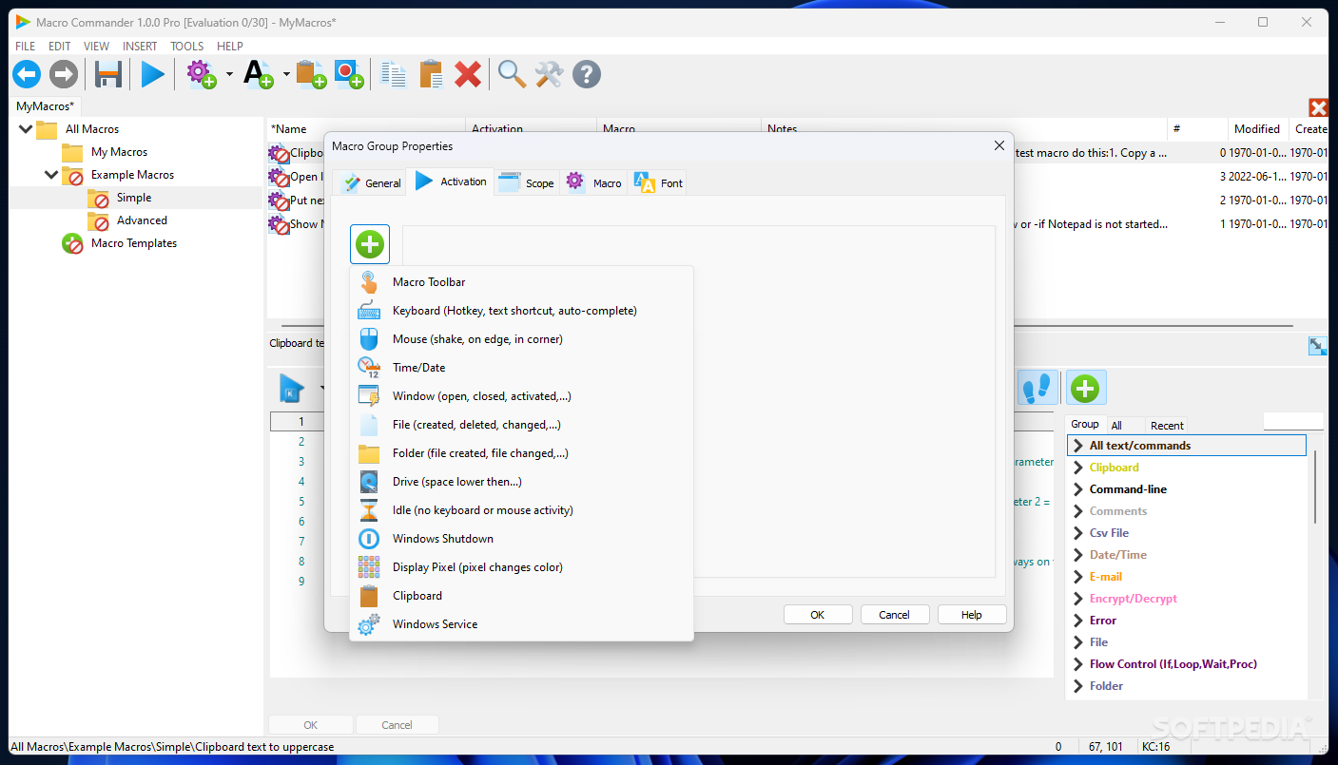Sort list by Modified column header
The height and width of the screenshot is (765, 1338).
(x=1257, y=129)
